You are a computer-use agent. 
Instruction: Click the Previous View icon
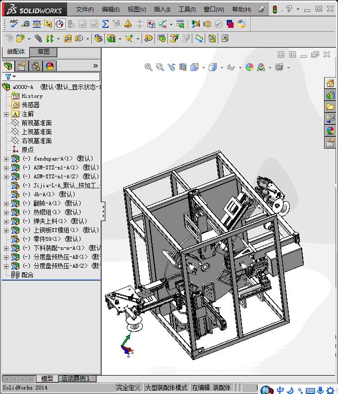tap(171, 67)
